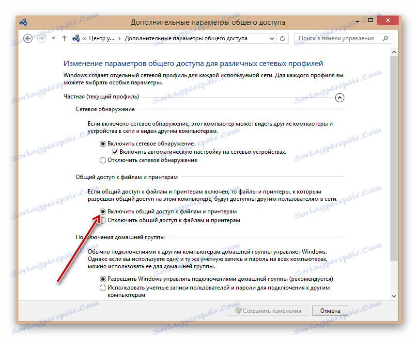Collapse the Частная (текущий профиль) section

click(340, 97)
